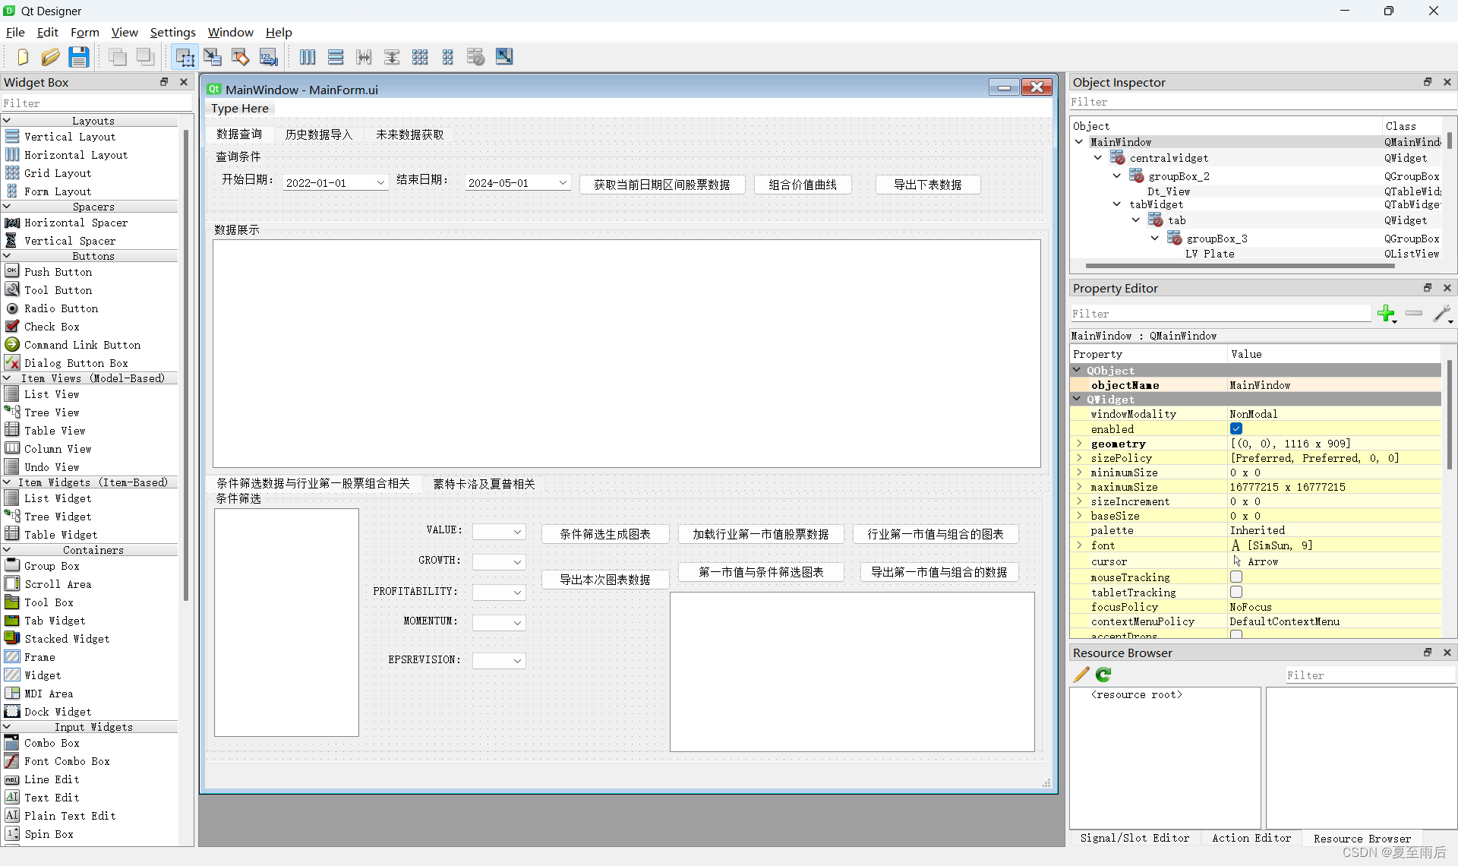Click the Open file folder icon
Screen dimensions: 1458x866
(50, 57)
